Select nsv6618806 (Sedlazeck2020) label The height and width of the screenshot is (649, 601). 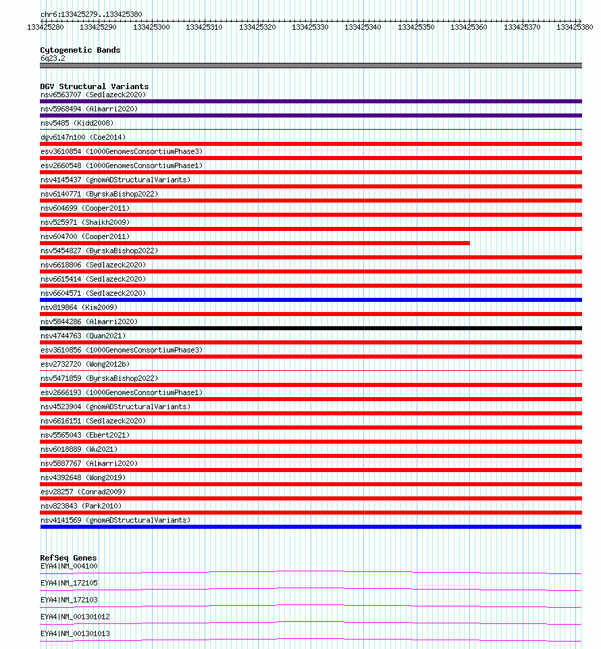[93, 265]
